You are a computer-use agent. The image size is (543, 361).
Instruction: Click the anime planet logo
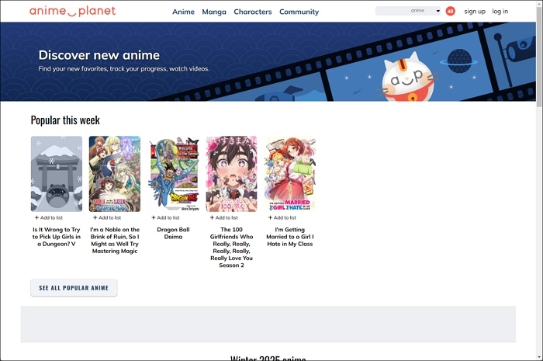click(x=72, y=11)
